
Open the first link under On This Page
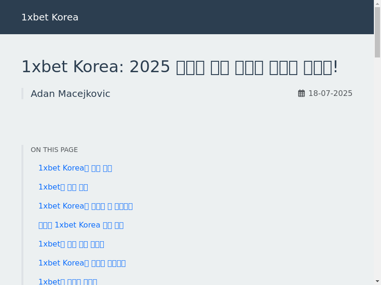click(75, 168)
